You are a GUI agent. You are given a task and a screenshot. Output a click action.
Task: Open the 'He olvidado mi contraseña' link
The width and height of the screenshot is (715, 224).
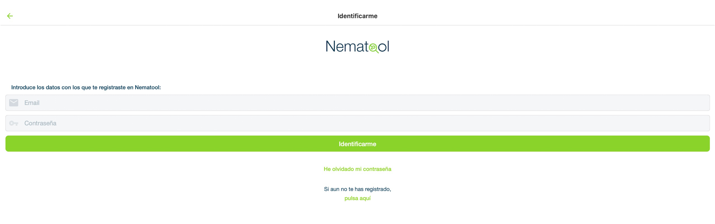357,169
